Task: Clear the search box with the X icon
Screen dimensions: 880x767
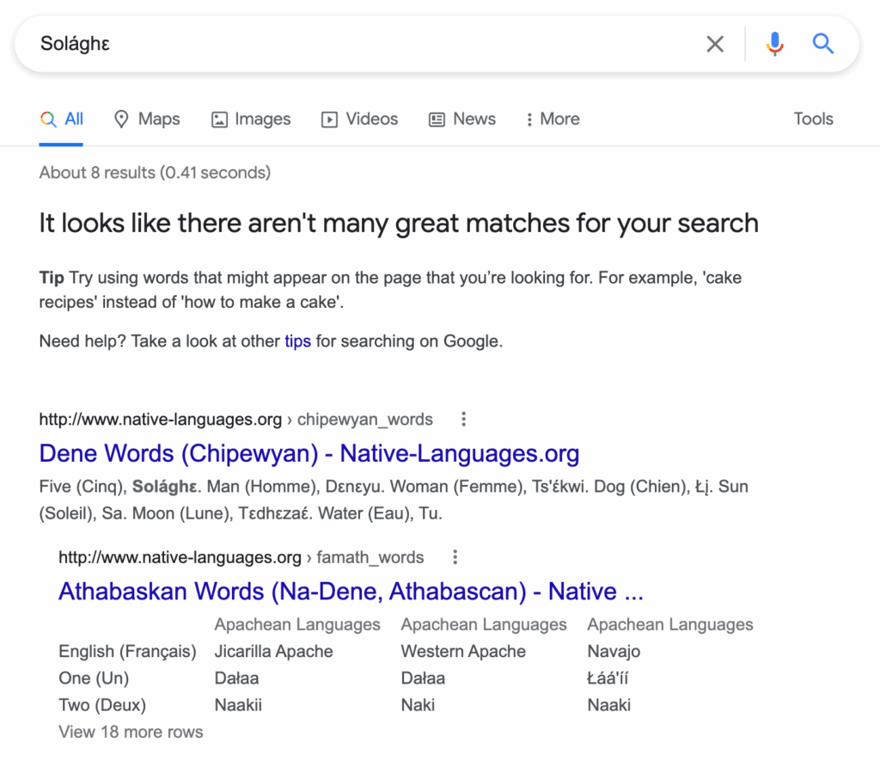Action: coord(715,43)
